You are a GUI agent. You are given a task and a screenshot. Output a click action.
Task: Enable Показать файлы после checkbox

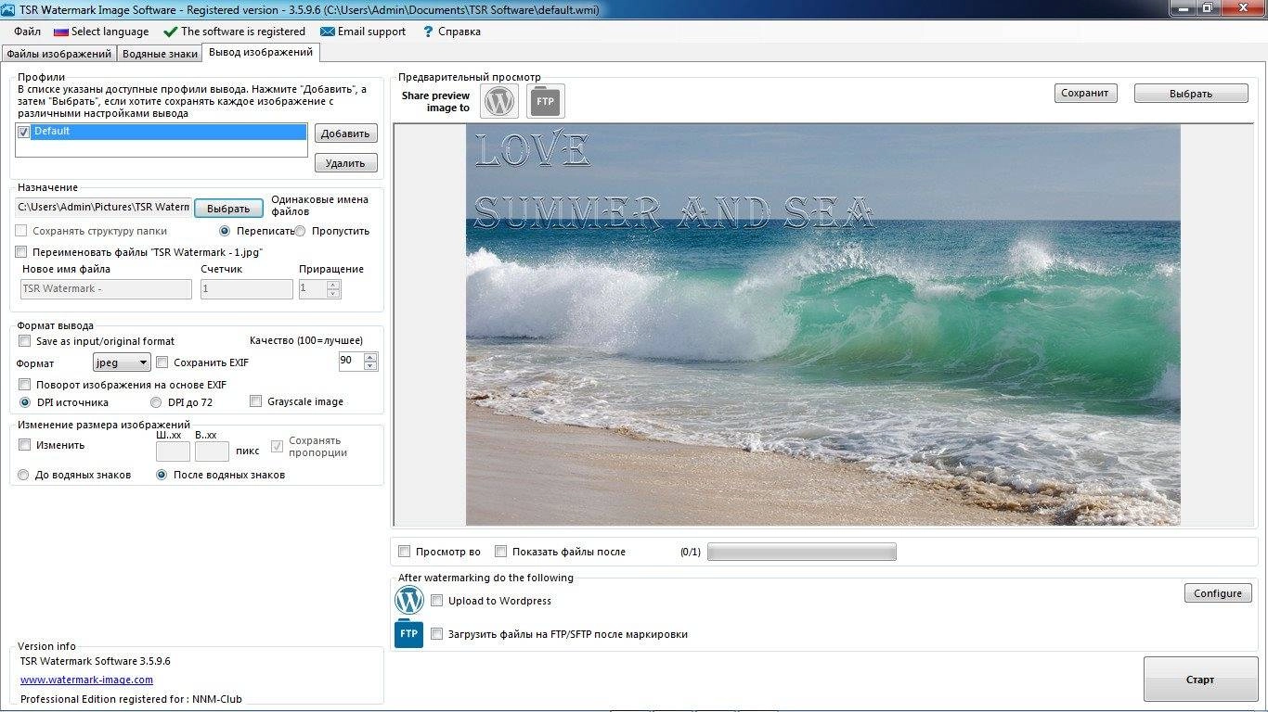[x=500, y=552]
